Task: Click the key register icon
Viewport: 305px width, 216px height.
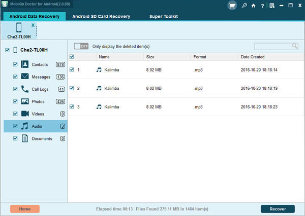Action: 245,6
